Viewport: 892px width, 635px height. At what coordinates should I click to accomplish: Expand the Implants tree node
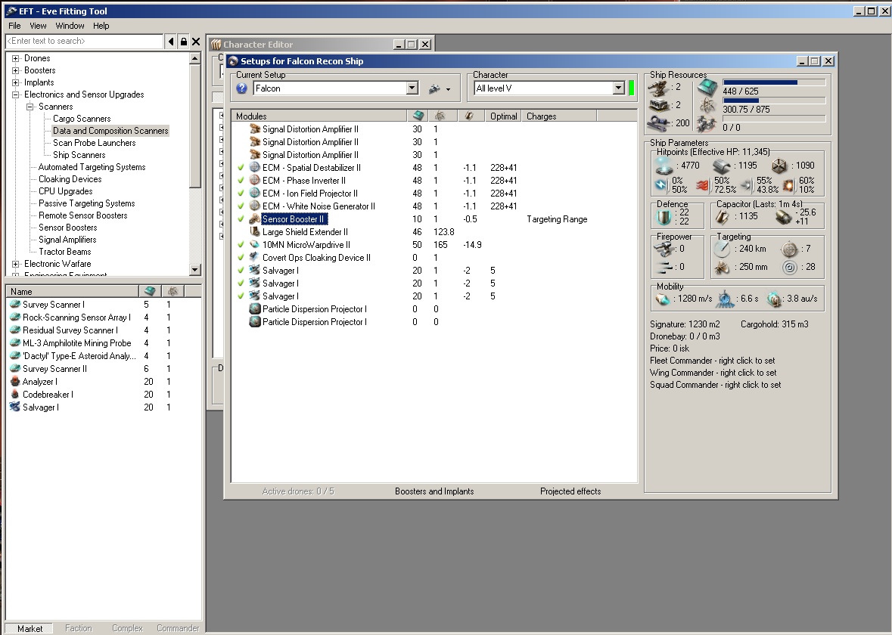(16, 82)
